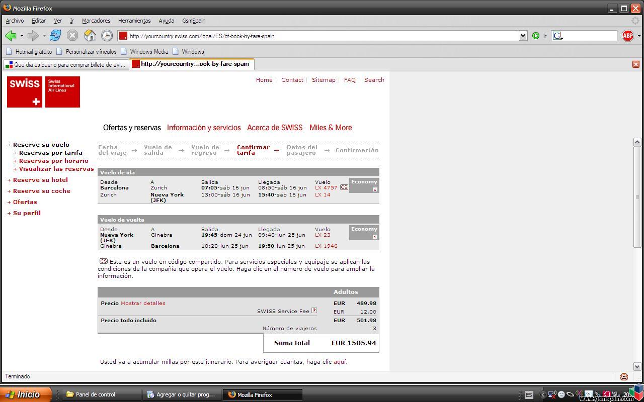The height and width of the screenshot is (402, 644).
Task: Open the Archivo menu
Action: click(15, 21)
